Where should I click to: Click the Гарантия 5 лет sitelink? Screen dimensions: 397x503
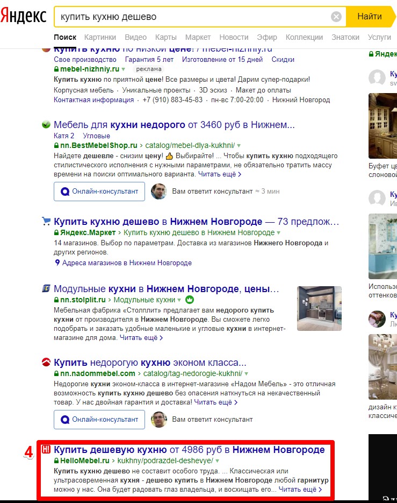[149, 59]
